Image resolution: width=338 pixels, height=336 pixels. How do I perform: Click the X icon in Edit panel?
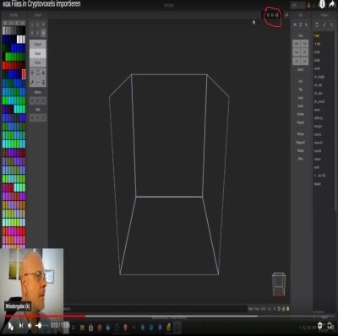point(301,24)
